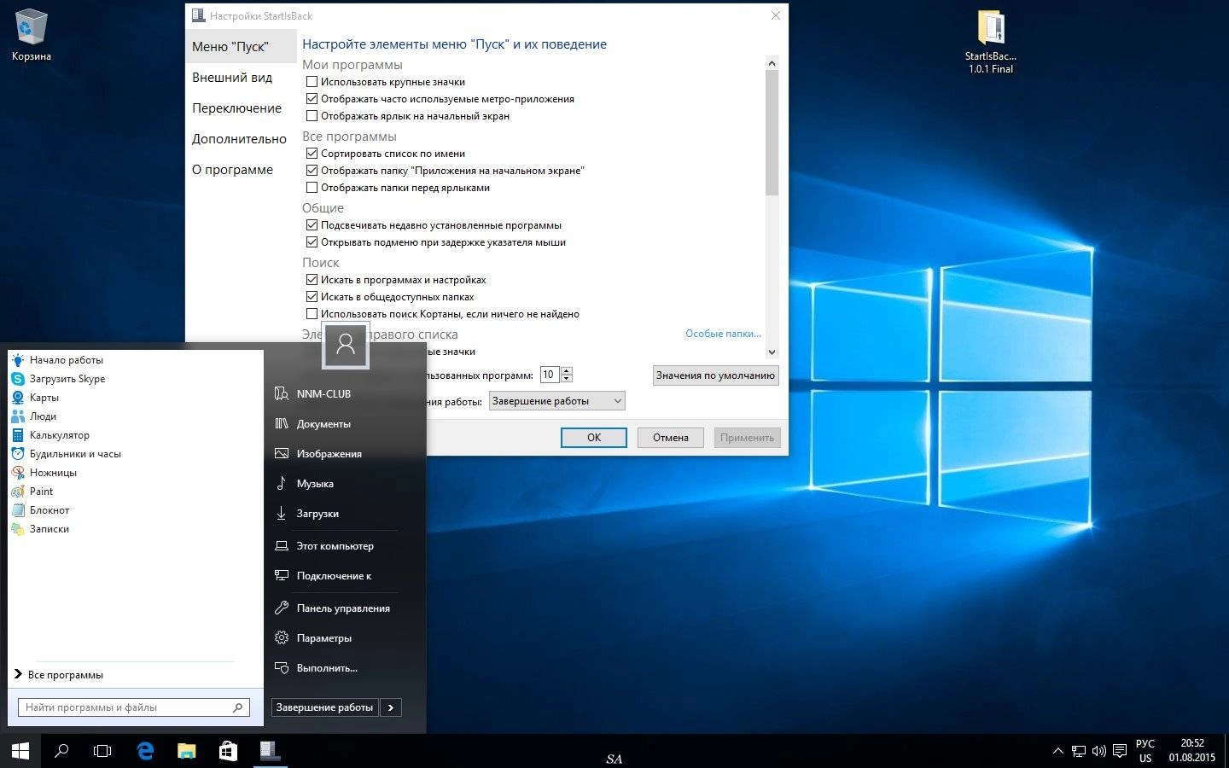The height and width of the screenshot is (768, 1229).
Task: Toggle Открывать подменю при задержке указателя
Action: [x=312, y=242]
